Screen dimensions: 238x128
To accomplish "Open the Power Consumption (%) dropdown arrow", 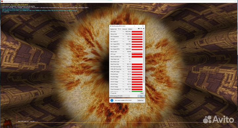I will coord(123,89).
